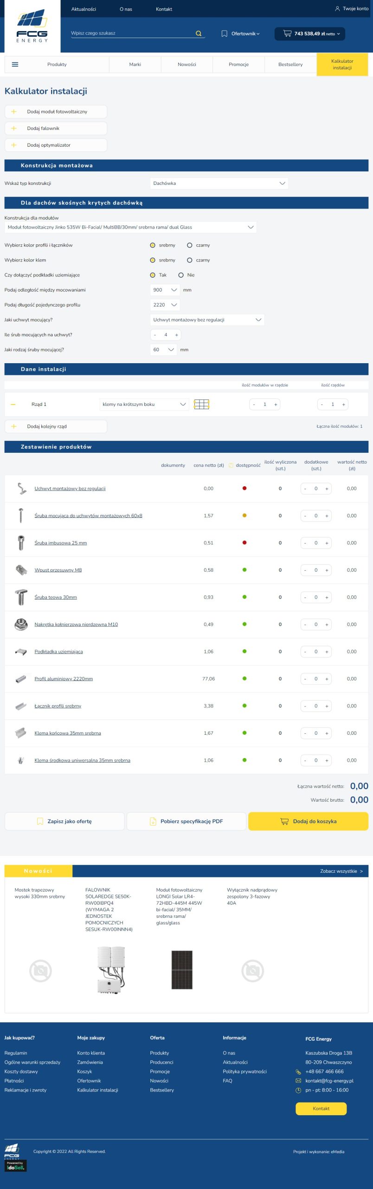Click the Profil aluminiowy 2220mm thumbnail
This screenshot has height=1189, width=373.
click(21, 679)
